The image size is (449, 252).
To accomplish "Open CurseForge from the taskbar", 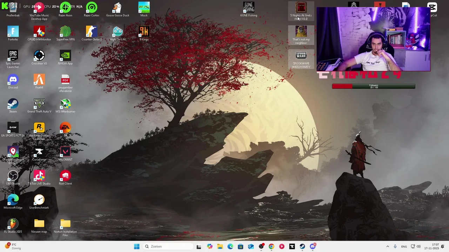I will (x=292, y=246).
